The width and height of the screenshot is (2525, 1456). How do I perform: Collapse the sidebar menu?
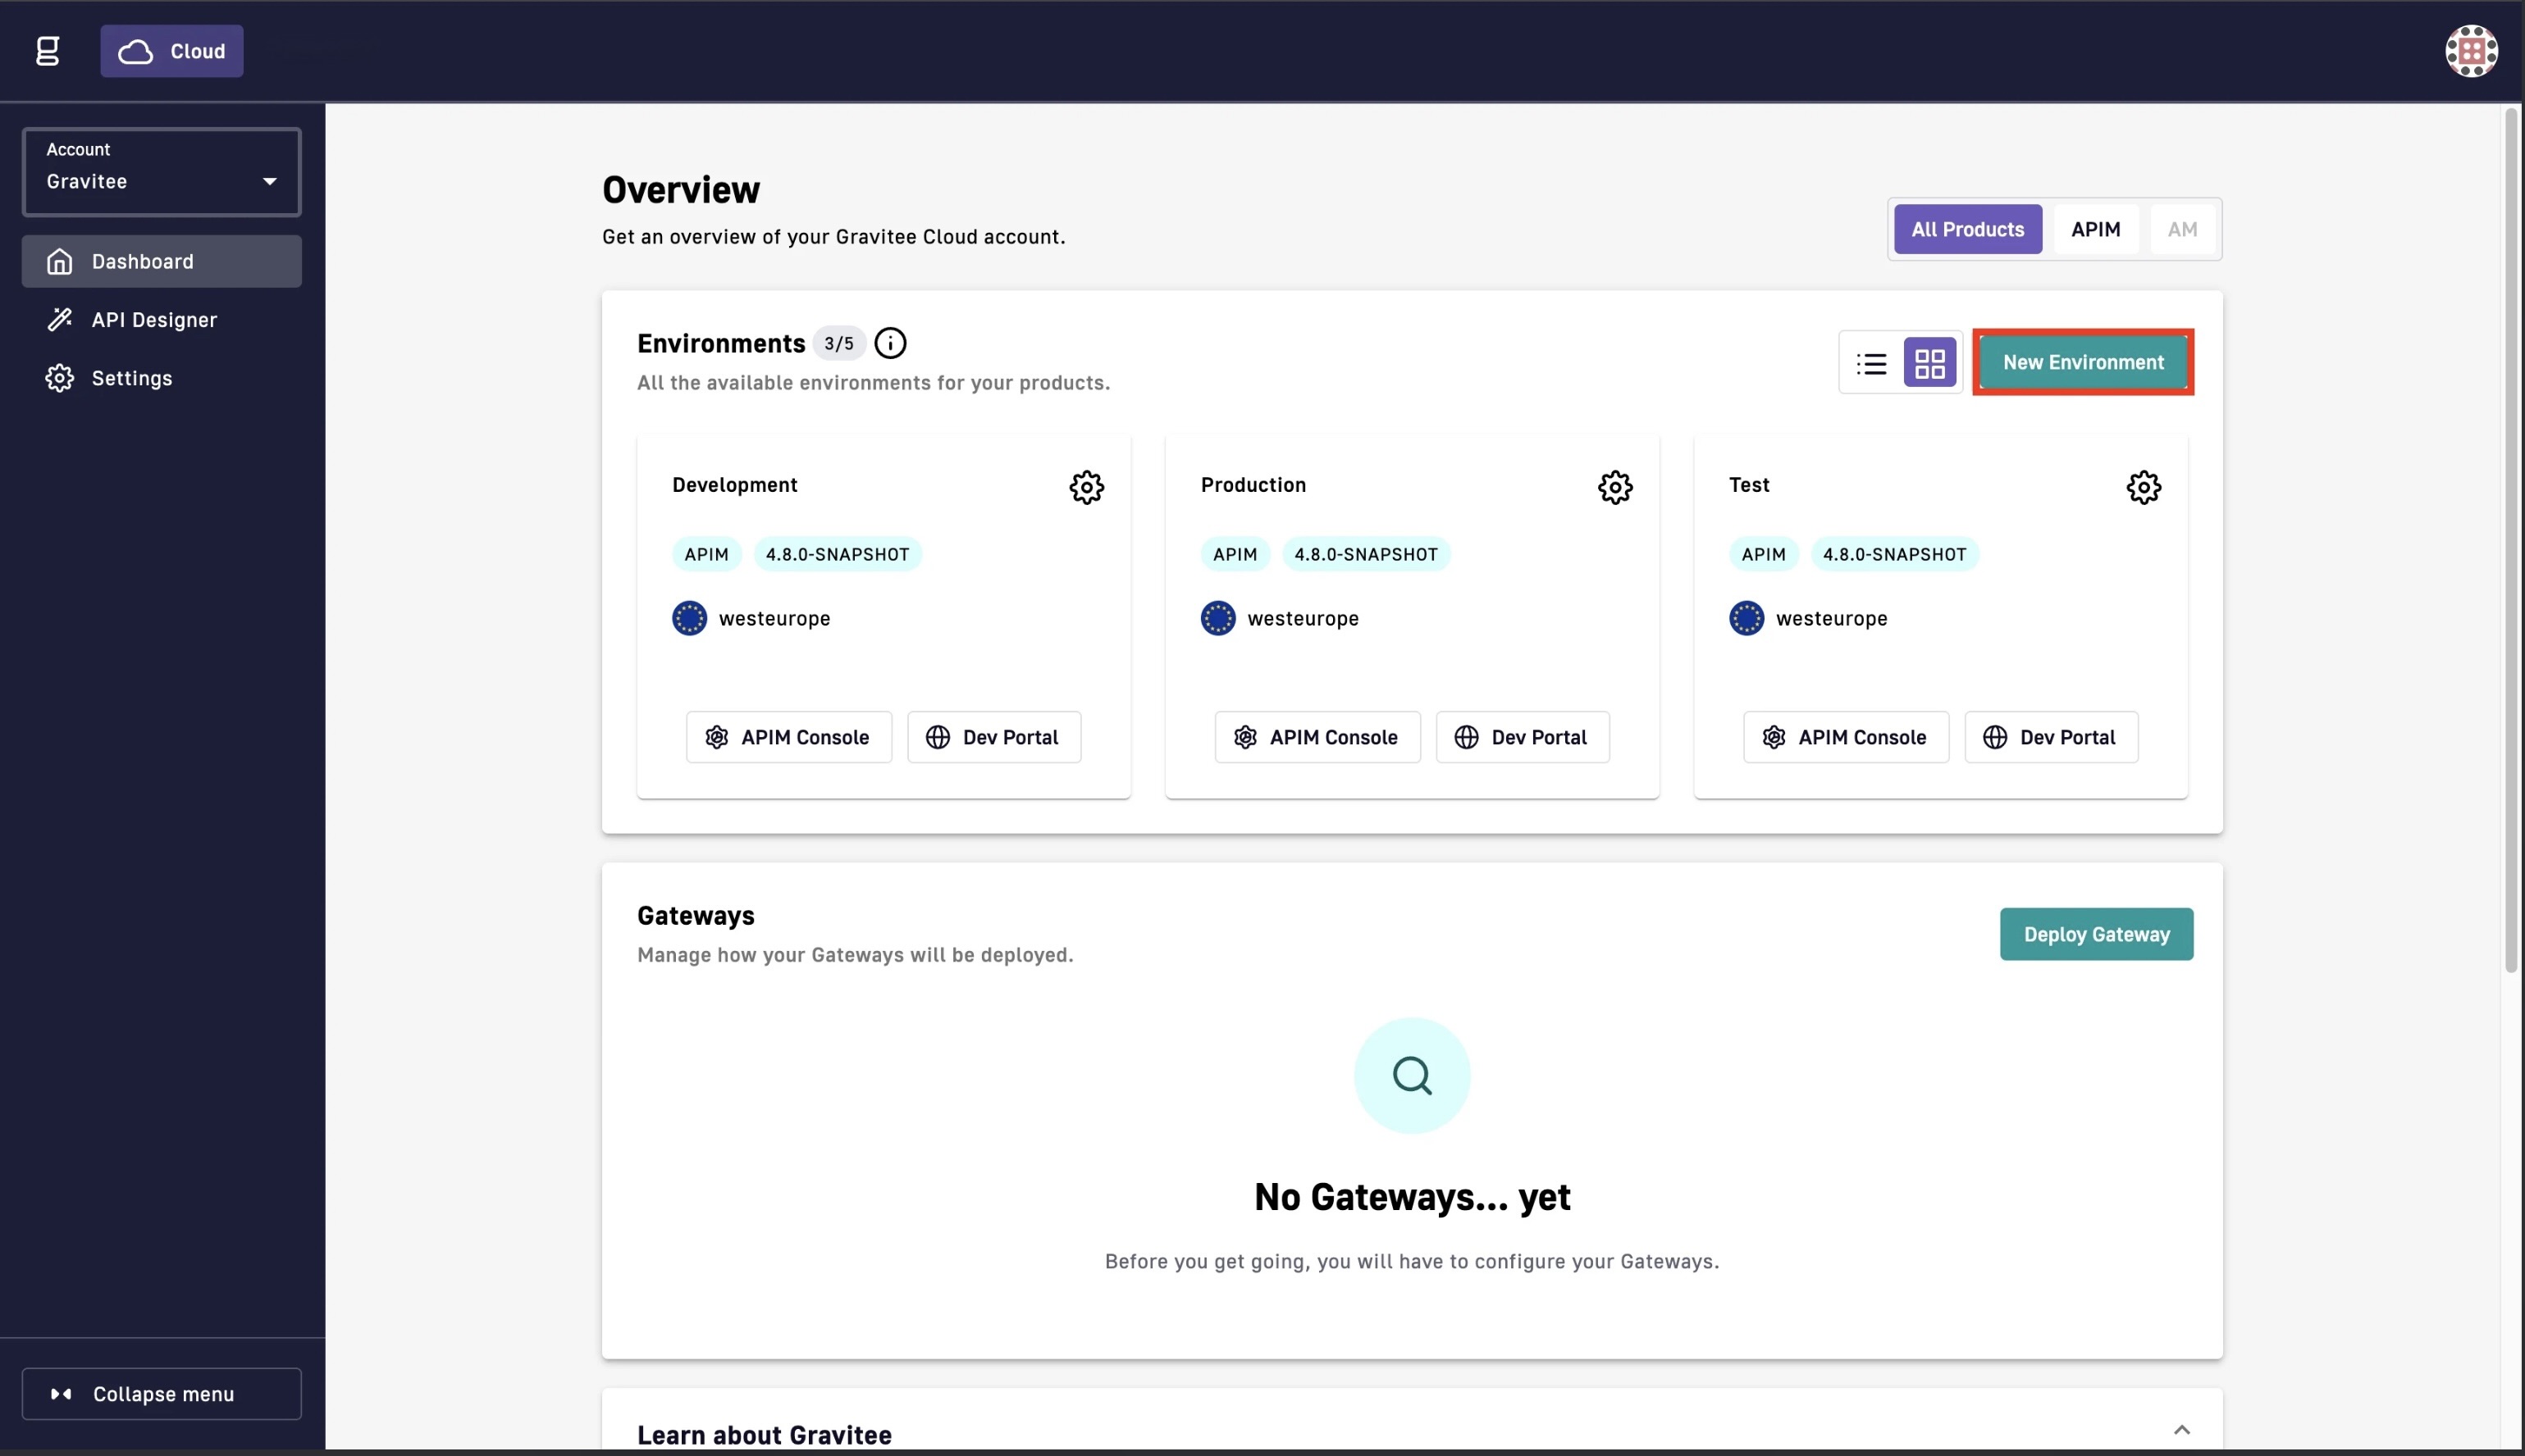point(161,1393)
